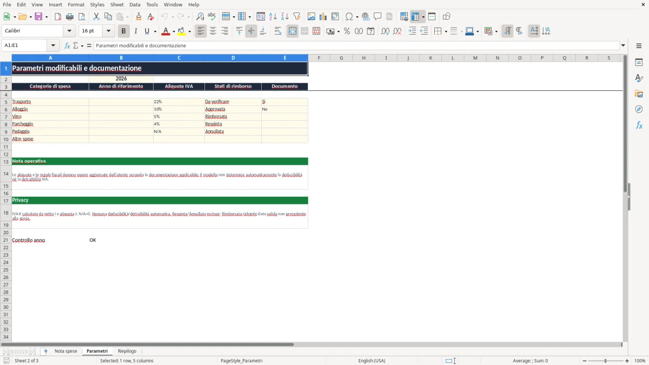The height and width of the screenshot is (365, 649).
Task: Switch to the Nota spese sheet tab
Action: [66, 351]
